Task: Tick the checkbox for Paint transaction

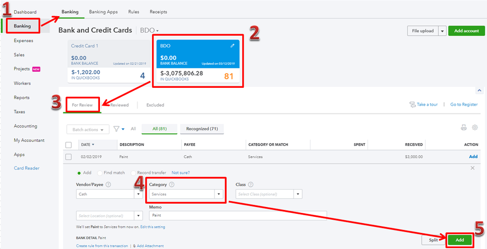Action: point(69,157)
